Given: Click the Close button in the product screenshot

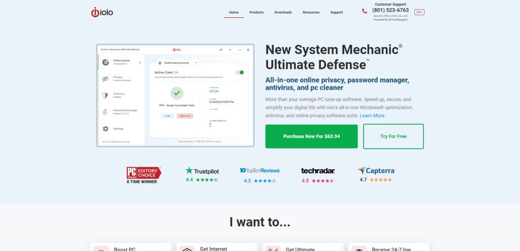Looking at the screenshot, I should tap(168, 116).
